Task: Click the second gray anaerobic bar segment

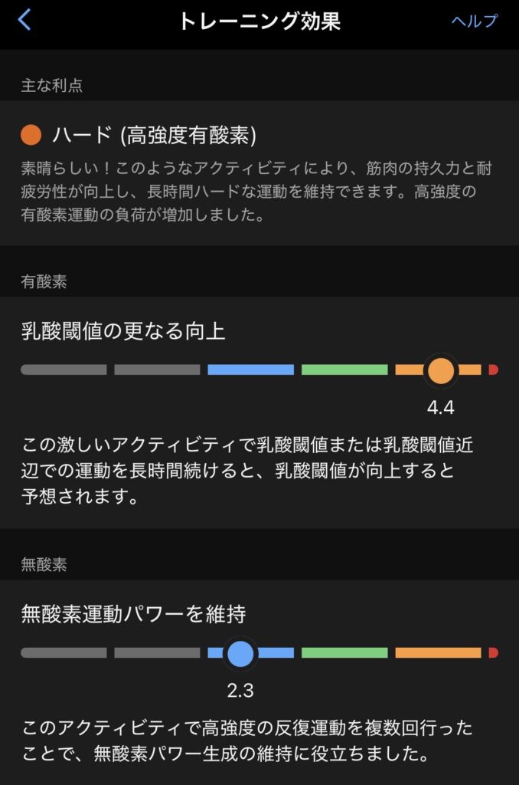Action: [157, 653]
